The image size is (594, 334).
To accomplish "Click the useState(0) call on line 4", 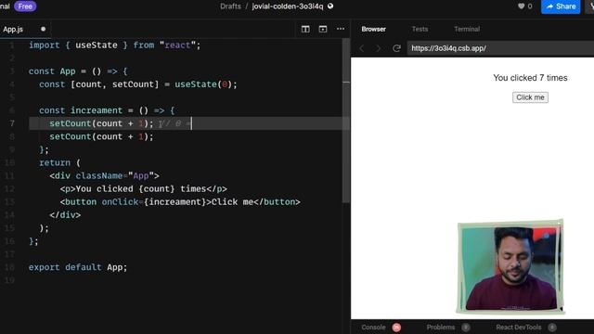I will coord(205,84).
